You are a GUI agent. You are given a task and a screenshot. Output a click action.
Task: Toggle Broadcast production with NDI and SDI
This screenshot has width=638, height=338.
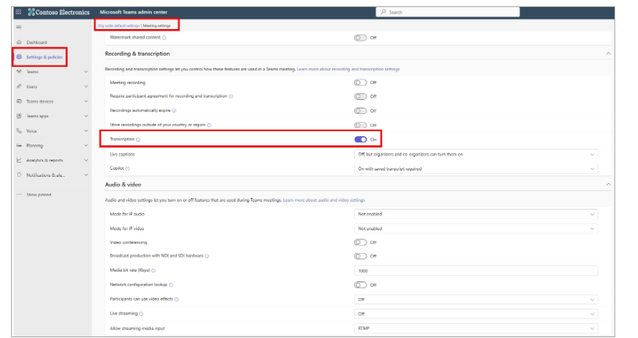360,256
